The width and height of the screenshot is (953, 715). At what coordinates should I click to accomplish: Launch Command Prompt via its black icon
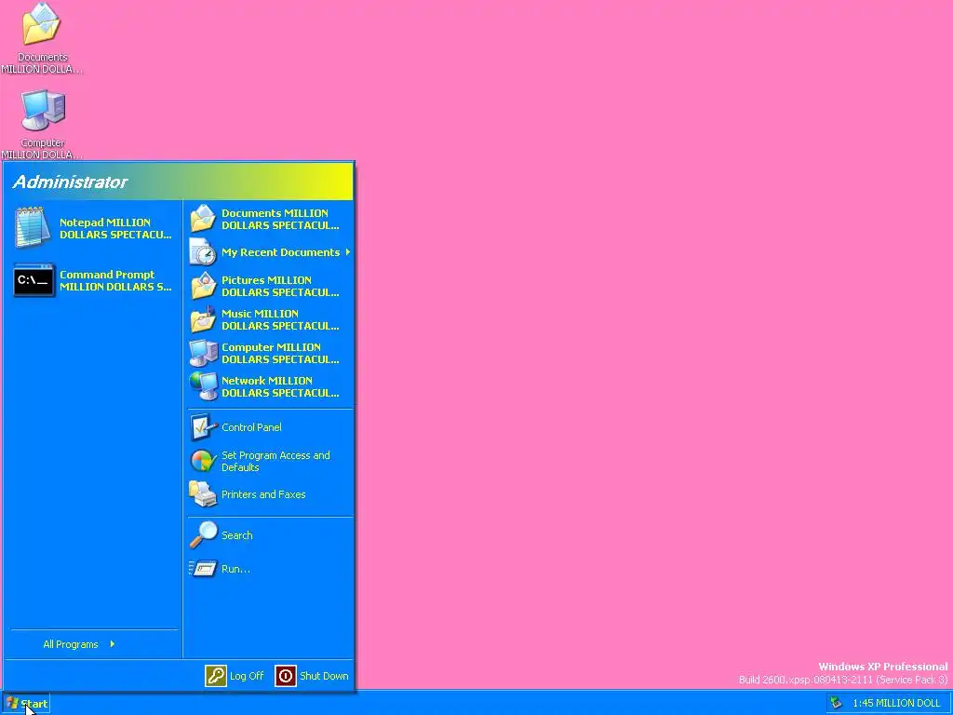pos(34,280)
